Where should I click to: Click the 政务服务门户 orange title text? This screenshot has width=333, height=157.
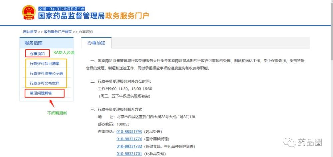pyautogui.click(x=127, y=16)
